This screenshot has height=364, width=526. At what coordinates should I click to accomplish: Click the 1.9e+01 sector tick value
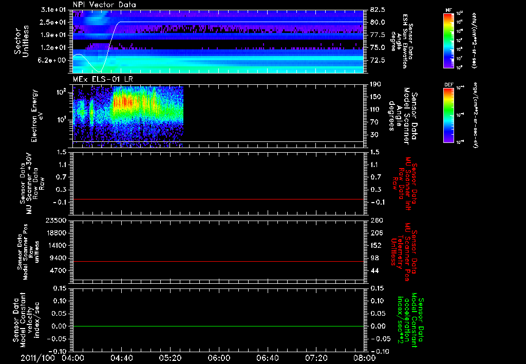click(x=53, y=35)
